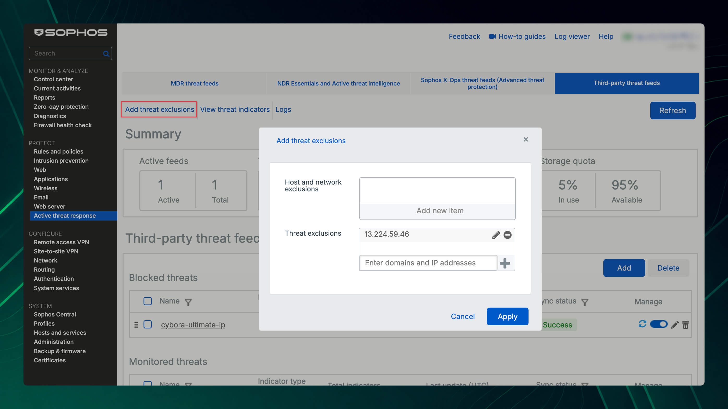Open Diagnostics in sidebar
The height and width of the screenshot is (409, 728).
coord(50,116)
